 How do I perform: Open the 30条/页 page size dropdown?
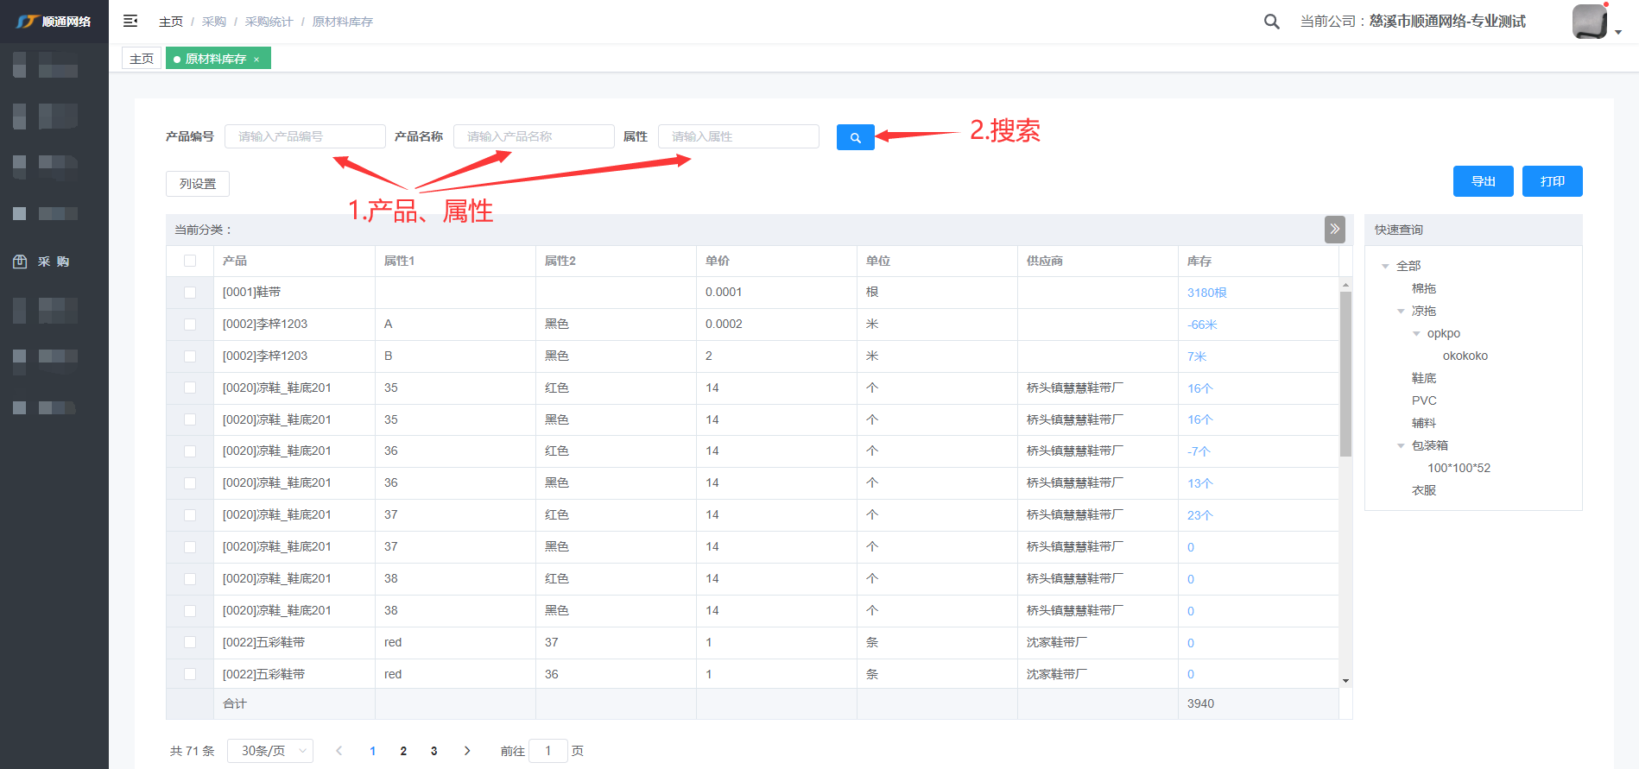coord(270,751)
